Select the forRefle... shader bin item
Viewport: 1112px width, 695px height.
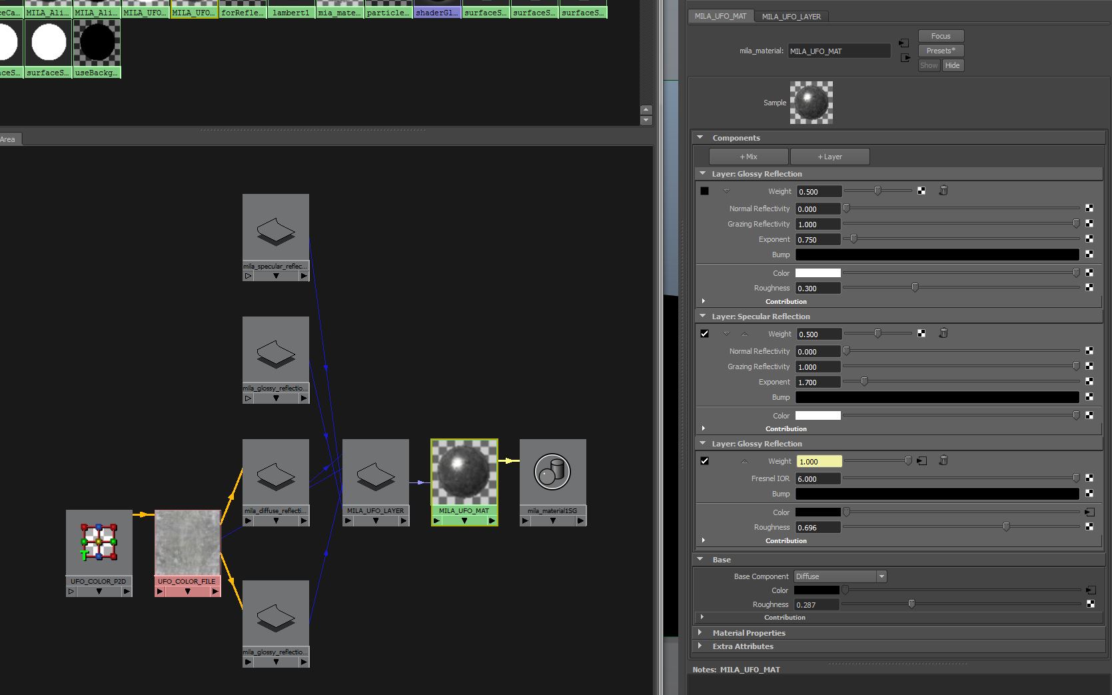click(x=242, y=9)
